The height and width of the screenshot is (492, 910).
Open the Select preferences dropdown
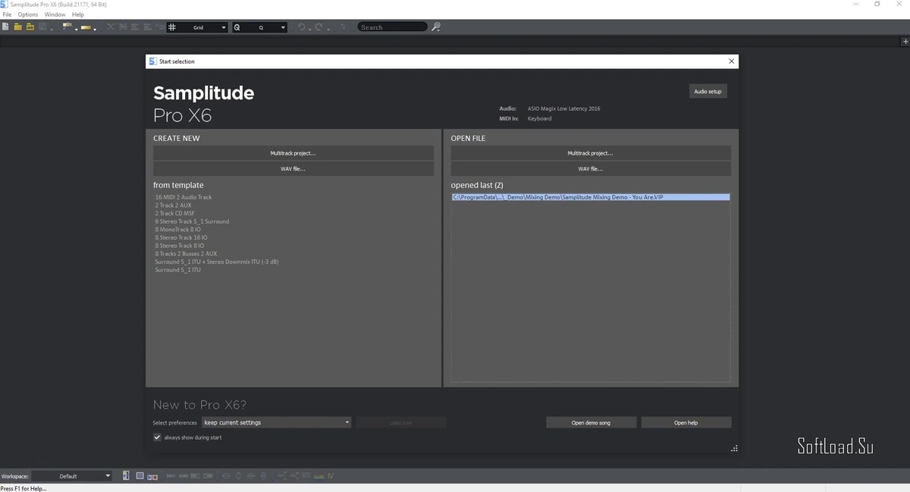(276, 422)
